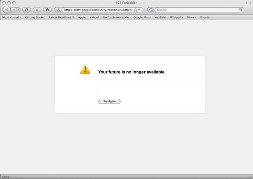Expand the News bookmarks folder

[192, 17]
